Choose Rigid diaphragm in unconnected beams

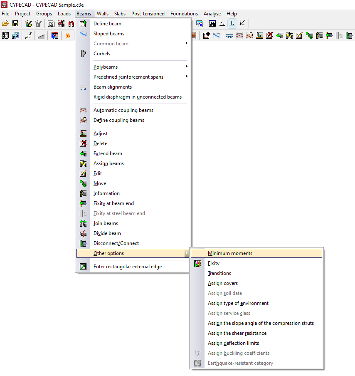pos(133,97)
